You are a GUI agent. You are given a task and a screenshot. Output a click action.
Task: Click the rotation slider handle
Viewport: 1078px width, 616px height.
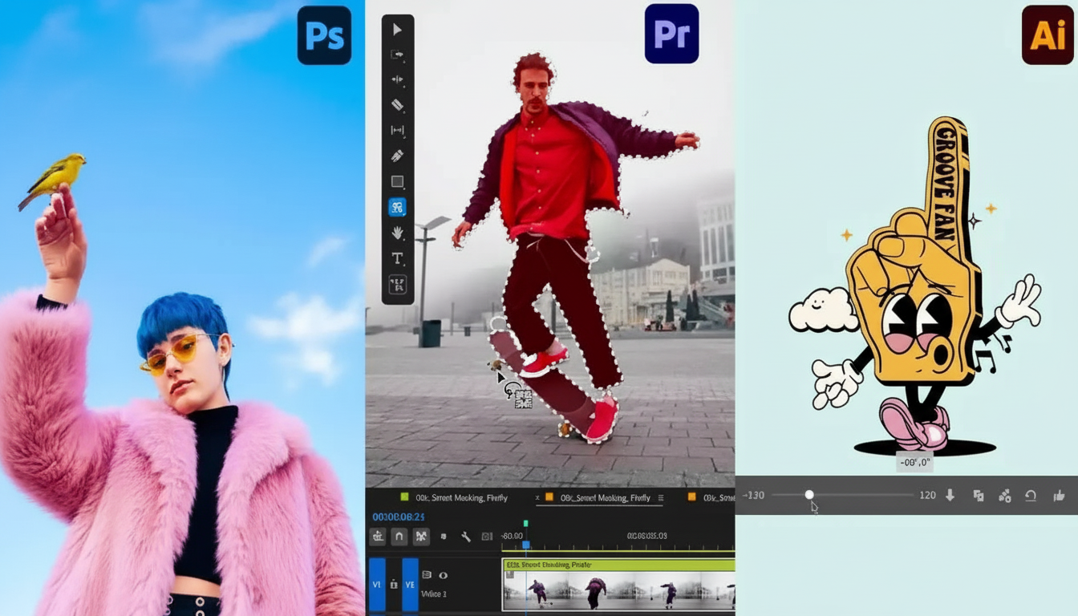pyautogui.click(x=810, y=495)
